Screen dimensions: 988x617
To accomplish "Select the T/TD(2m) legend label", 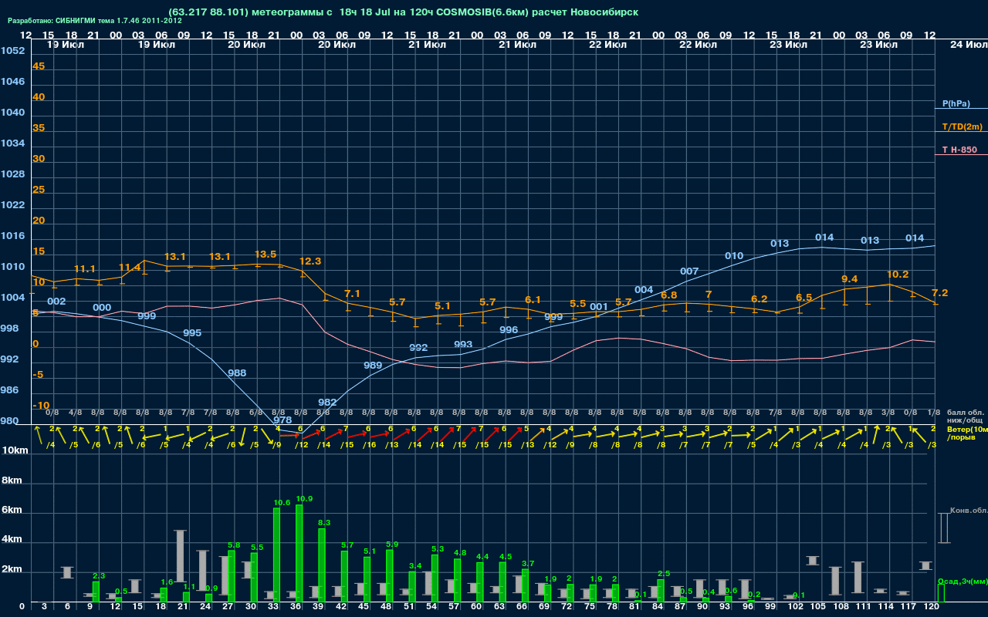I will click(x=962, y=126).
